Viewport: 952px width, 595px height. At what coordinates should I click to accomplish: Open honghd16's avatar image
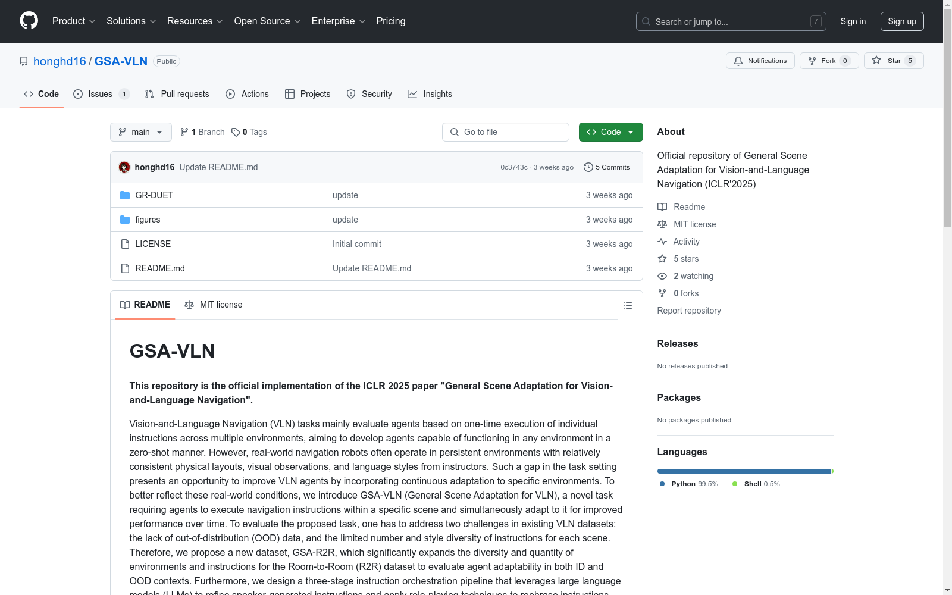pyautogui.click(x=124, y=167)
